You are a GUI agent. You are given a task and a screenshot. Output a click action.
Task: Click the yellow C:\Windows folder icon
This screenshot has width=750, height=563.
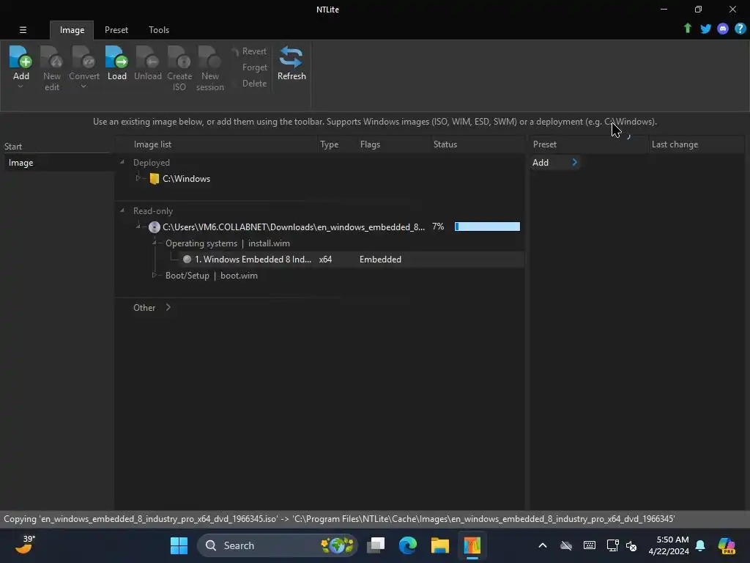coord(154,179)
